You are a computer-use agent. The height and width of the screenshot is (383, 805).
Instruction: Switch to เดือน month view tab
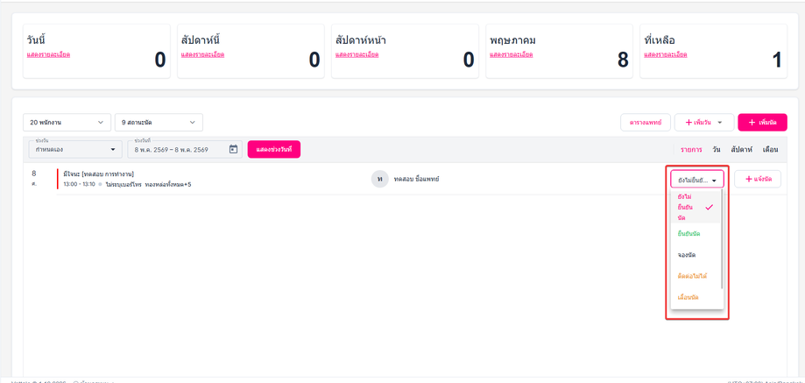click(771, 150)
